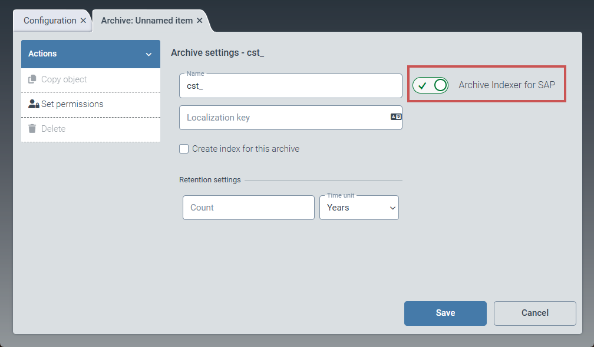The width and height of the screenshot is (594, 347).
Task: Click Cancel to discard archive settings
Action: pyautogui.click(x=534, y=313)
